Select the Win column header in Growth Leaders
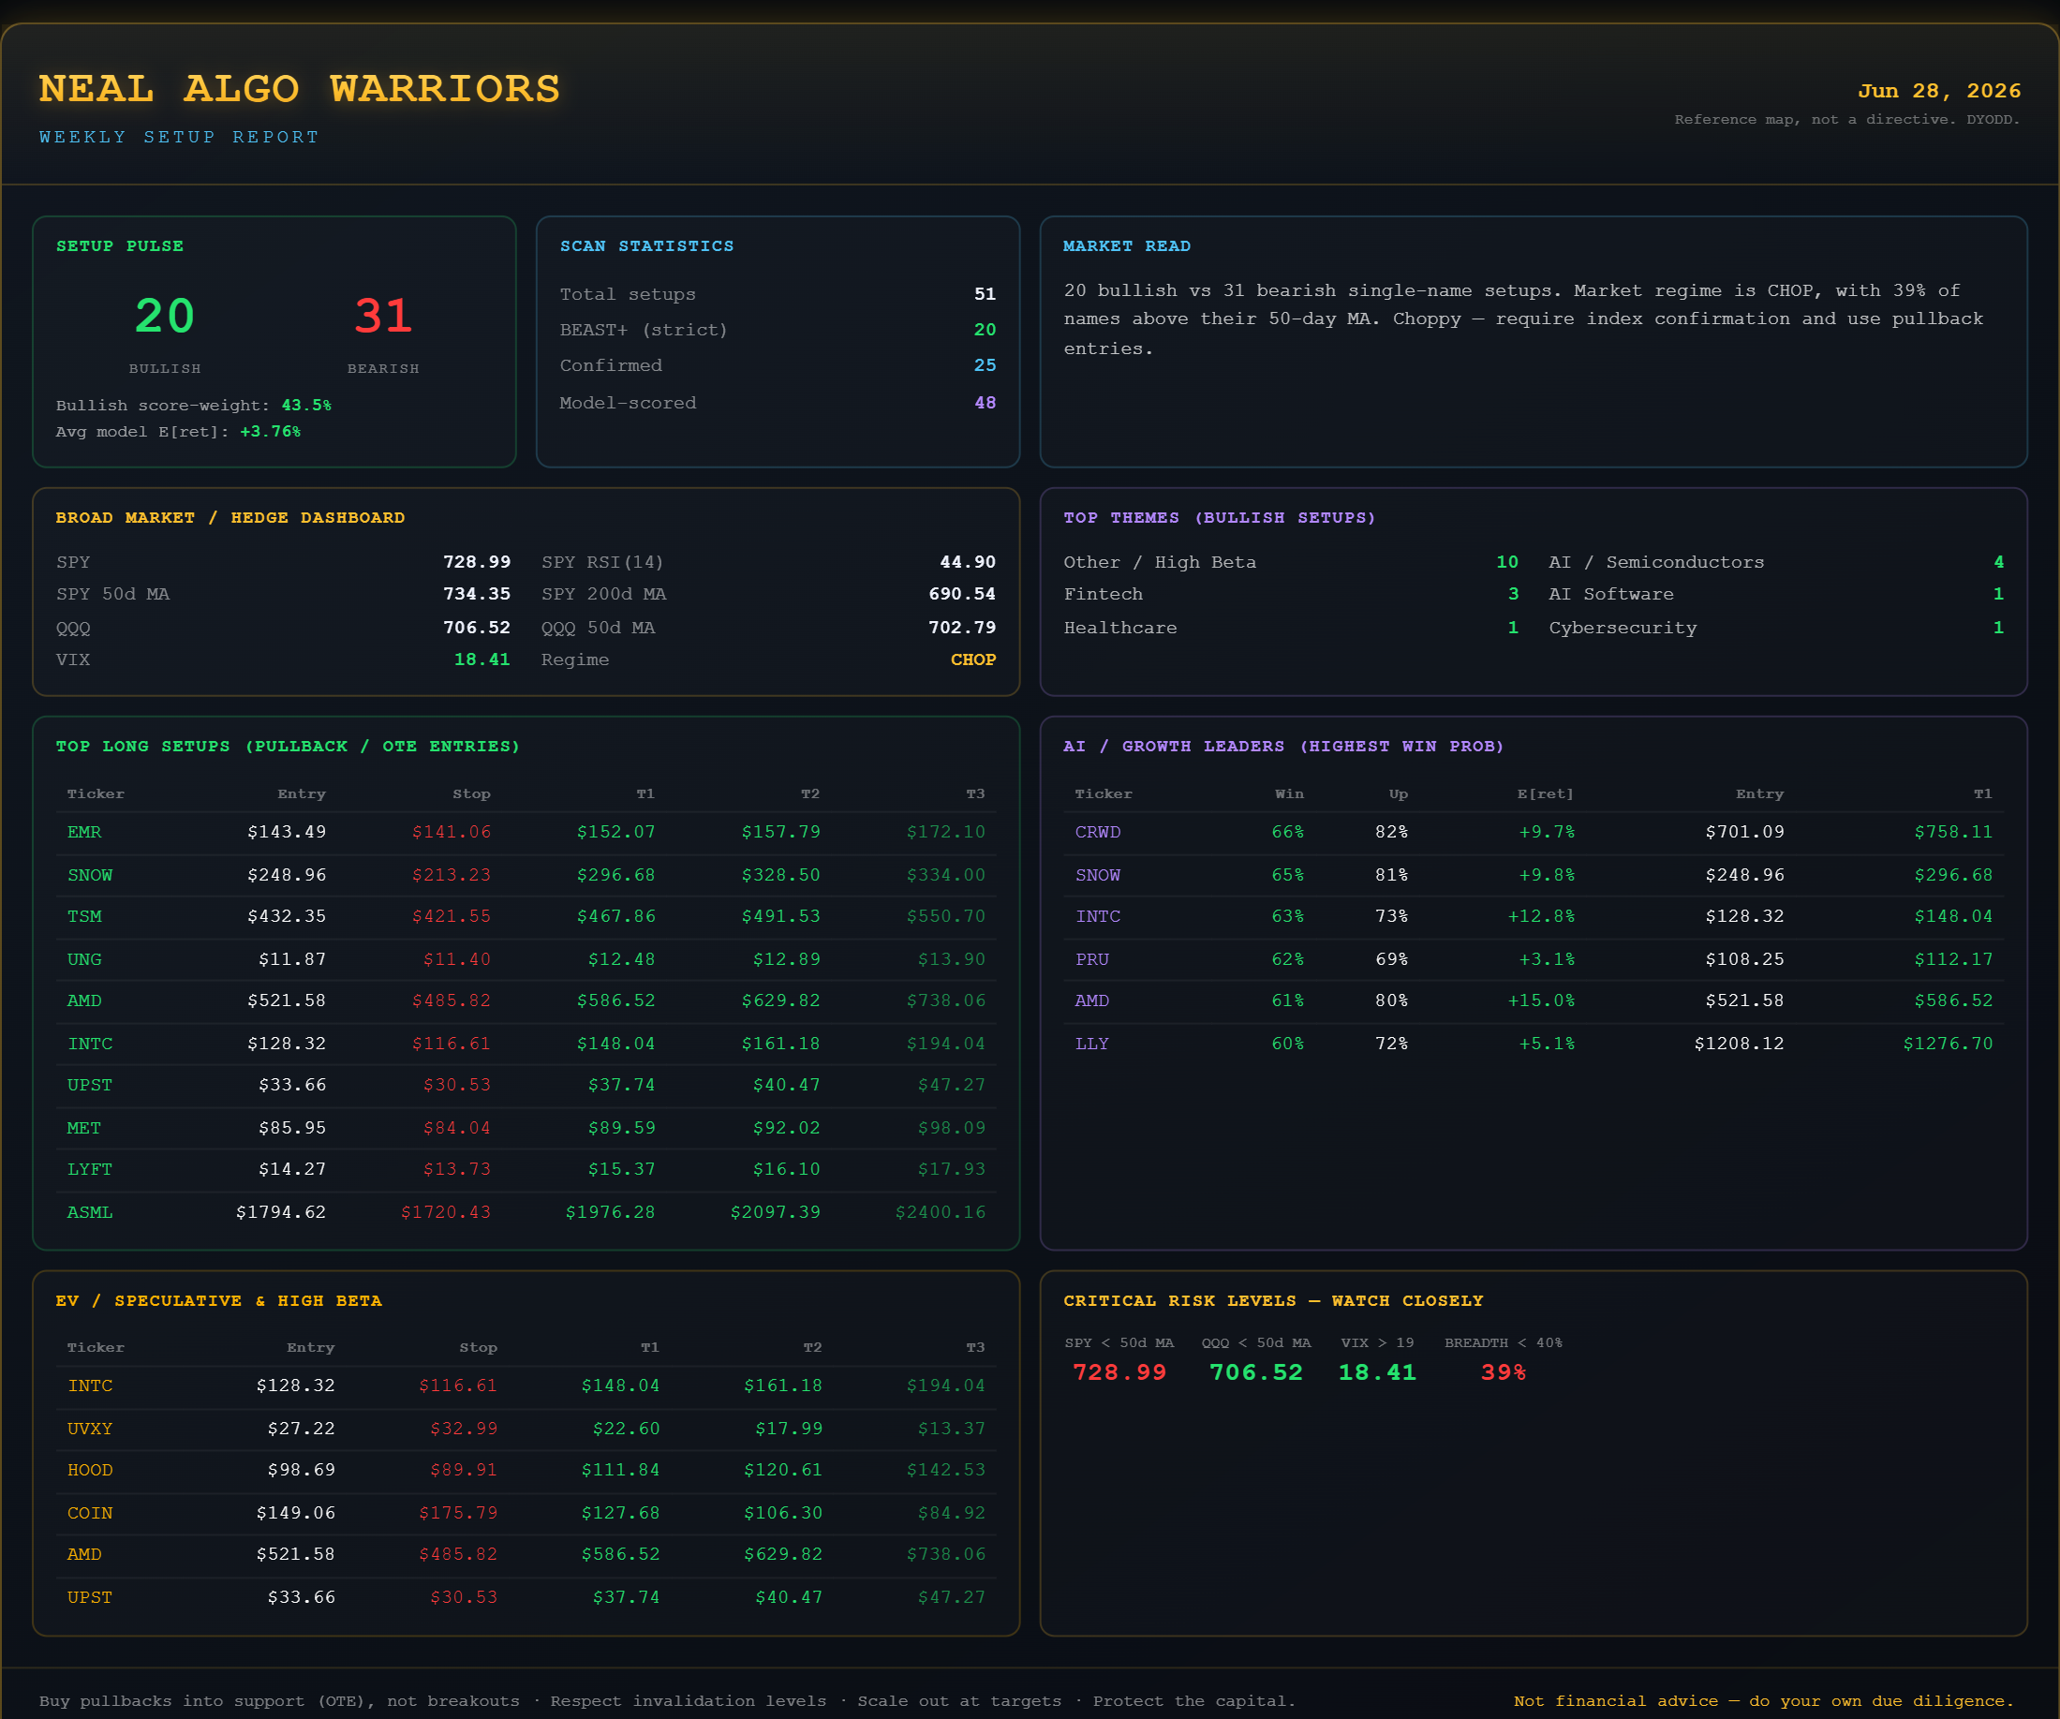This screenshot has width=2060, height=1719. (x=1289, y=793)
